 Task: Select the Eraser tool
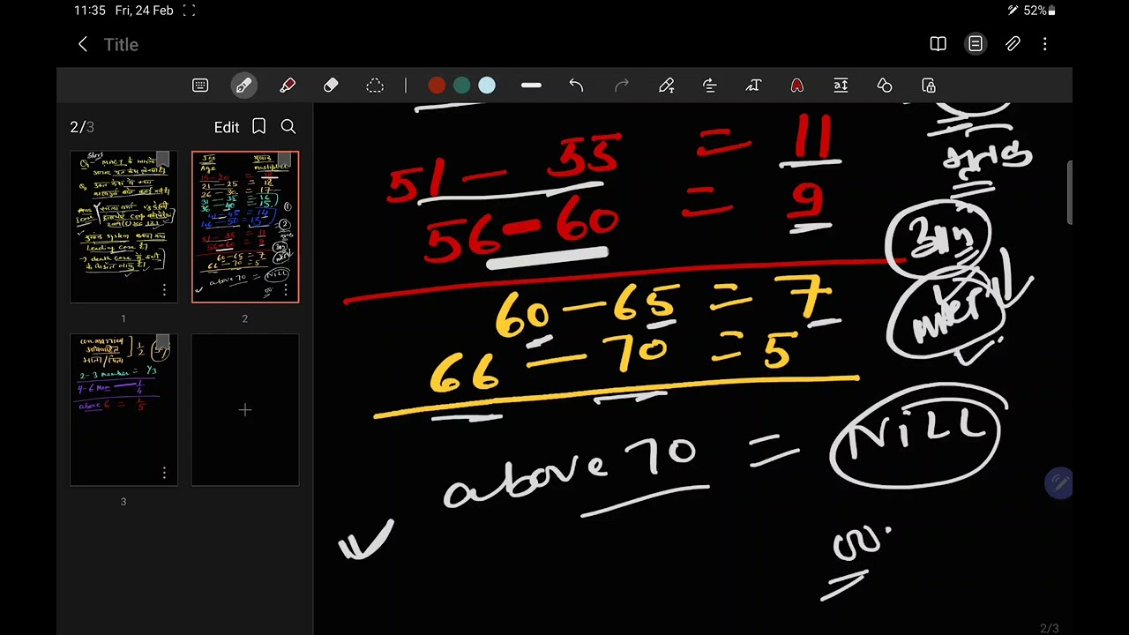coord(331,86)
